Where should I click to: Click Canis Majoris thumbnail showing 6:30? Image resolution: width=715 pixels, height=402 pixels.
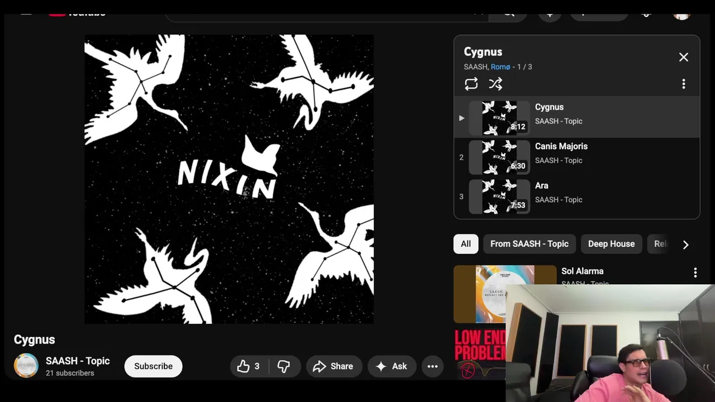tap(499, 157)
